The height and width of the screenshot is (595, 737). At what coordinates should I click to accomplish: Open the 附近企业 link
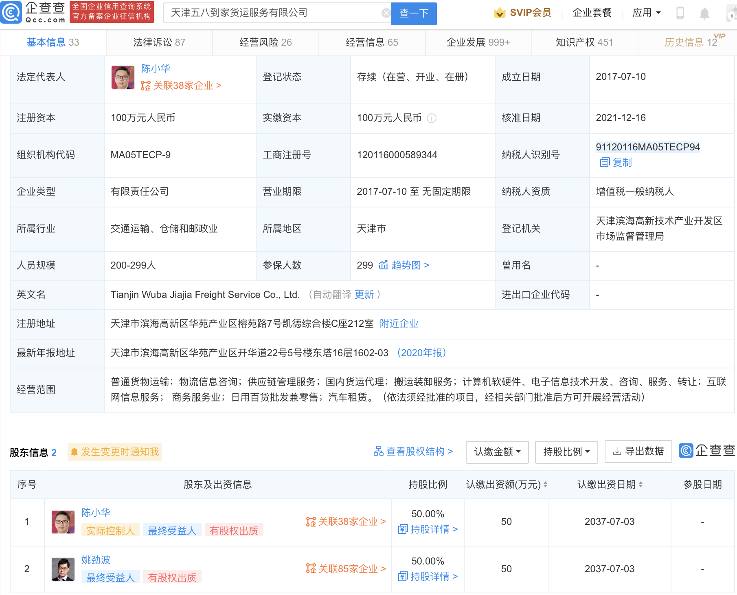[399, 324]
